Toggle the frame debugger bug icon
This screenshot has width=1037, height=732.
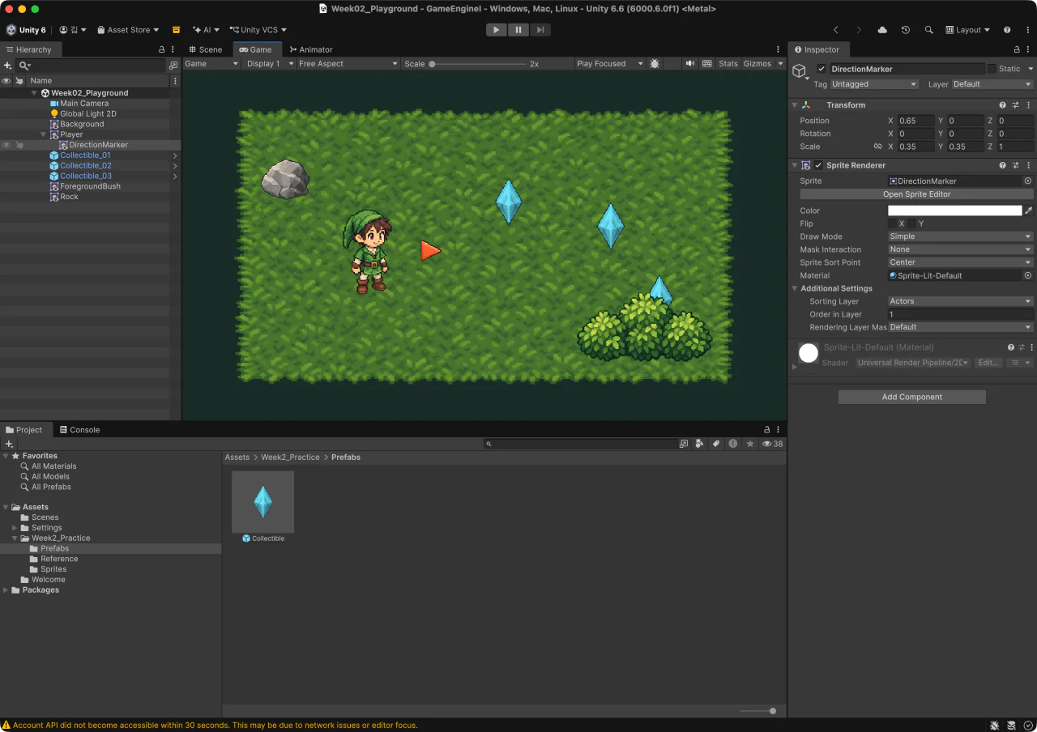click(655, 63)
